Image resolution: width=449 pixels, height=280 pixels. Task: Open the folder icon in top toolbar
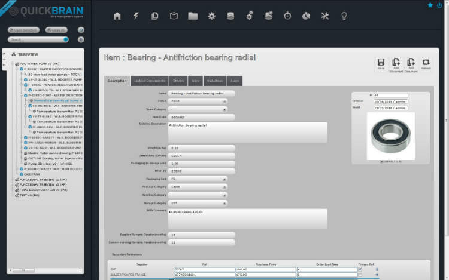coord(193,16)
